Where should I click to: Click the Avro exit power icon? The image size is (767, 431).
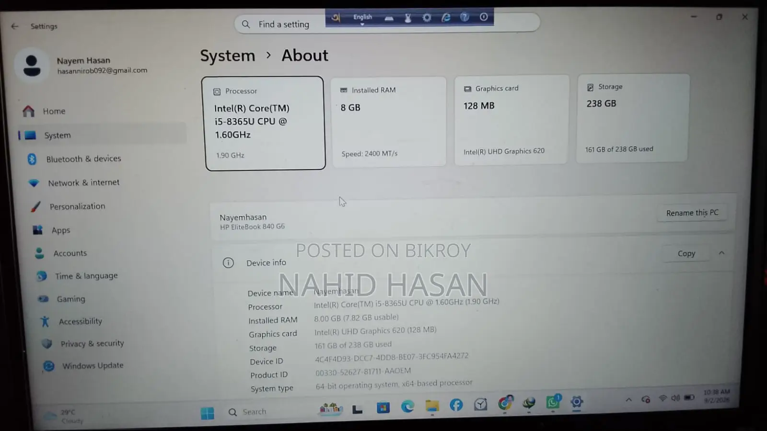(484, 17)
